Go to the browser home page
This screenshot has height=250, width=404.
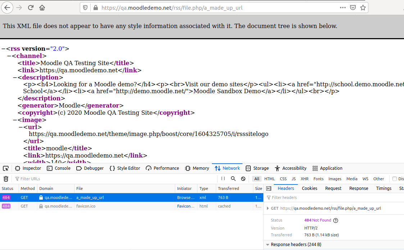(x=42, y=8)
